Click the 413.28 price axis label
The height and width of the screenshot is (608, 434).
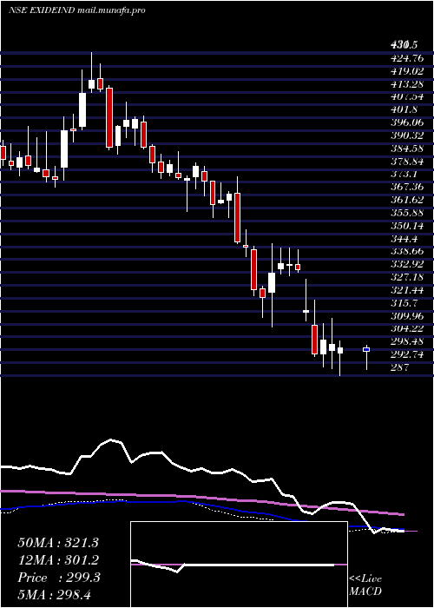406,84
